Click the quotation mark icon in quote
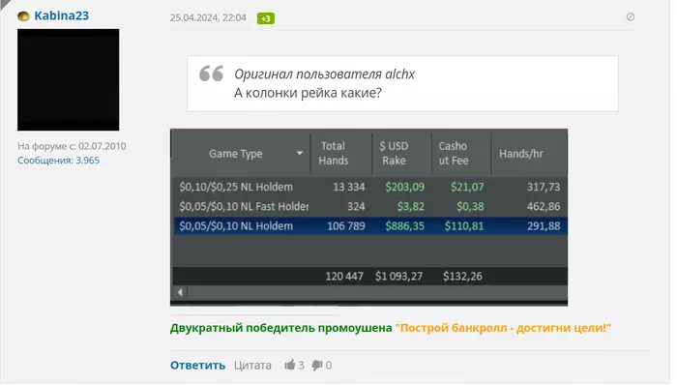This screenshot has width=677, height=385. point(211,74)
